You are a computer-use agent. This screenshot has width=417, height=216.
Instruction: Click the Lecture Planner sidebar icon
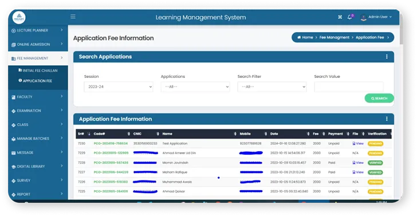click(14, 30)
